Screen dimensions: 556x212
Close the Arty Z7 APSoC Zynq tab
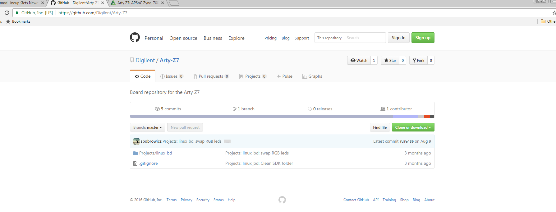point(163,3)
